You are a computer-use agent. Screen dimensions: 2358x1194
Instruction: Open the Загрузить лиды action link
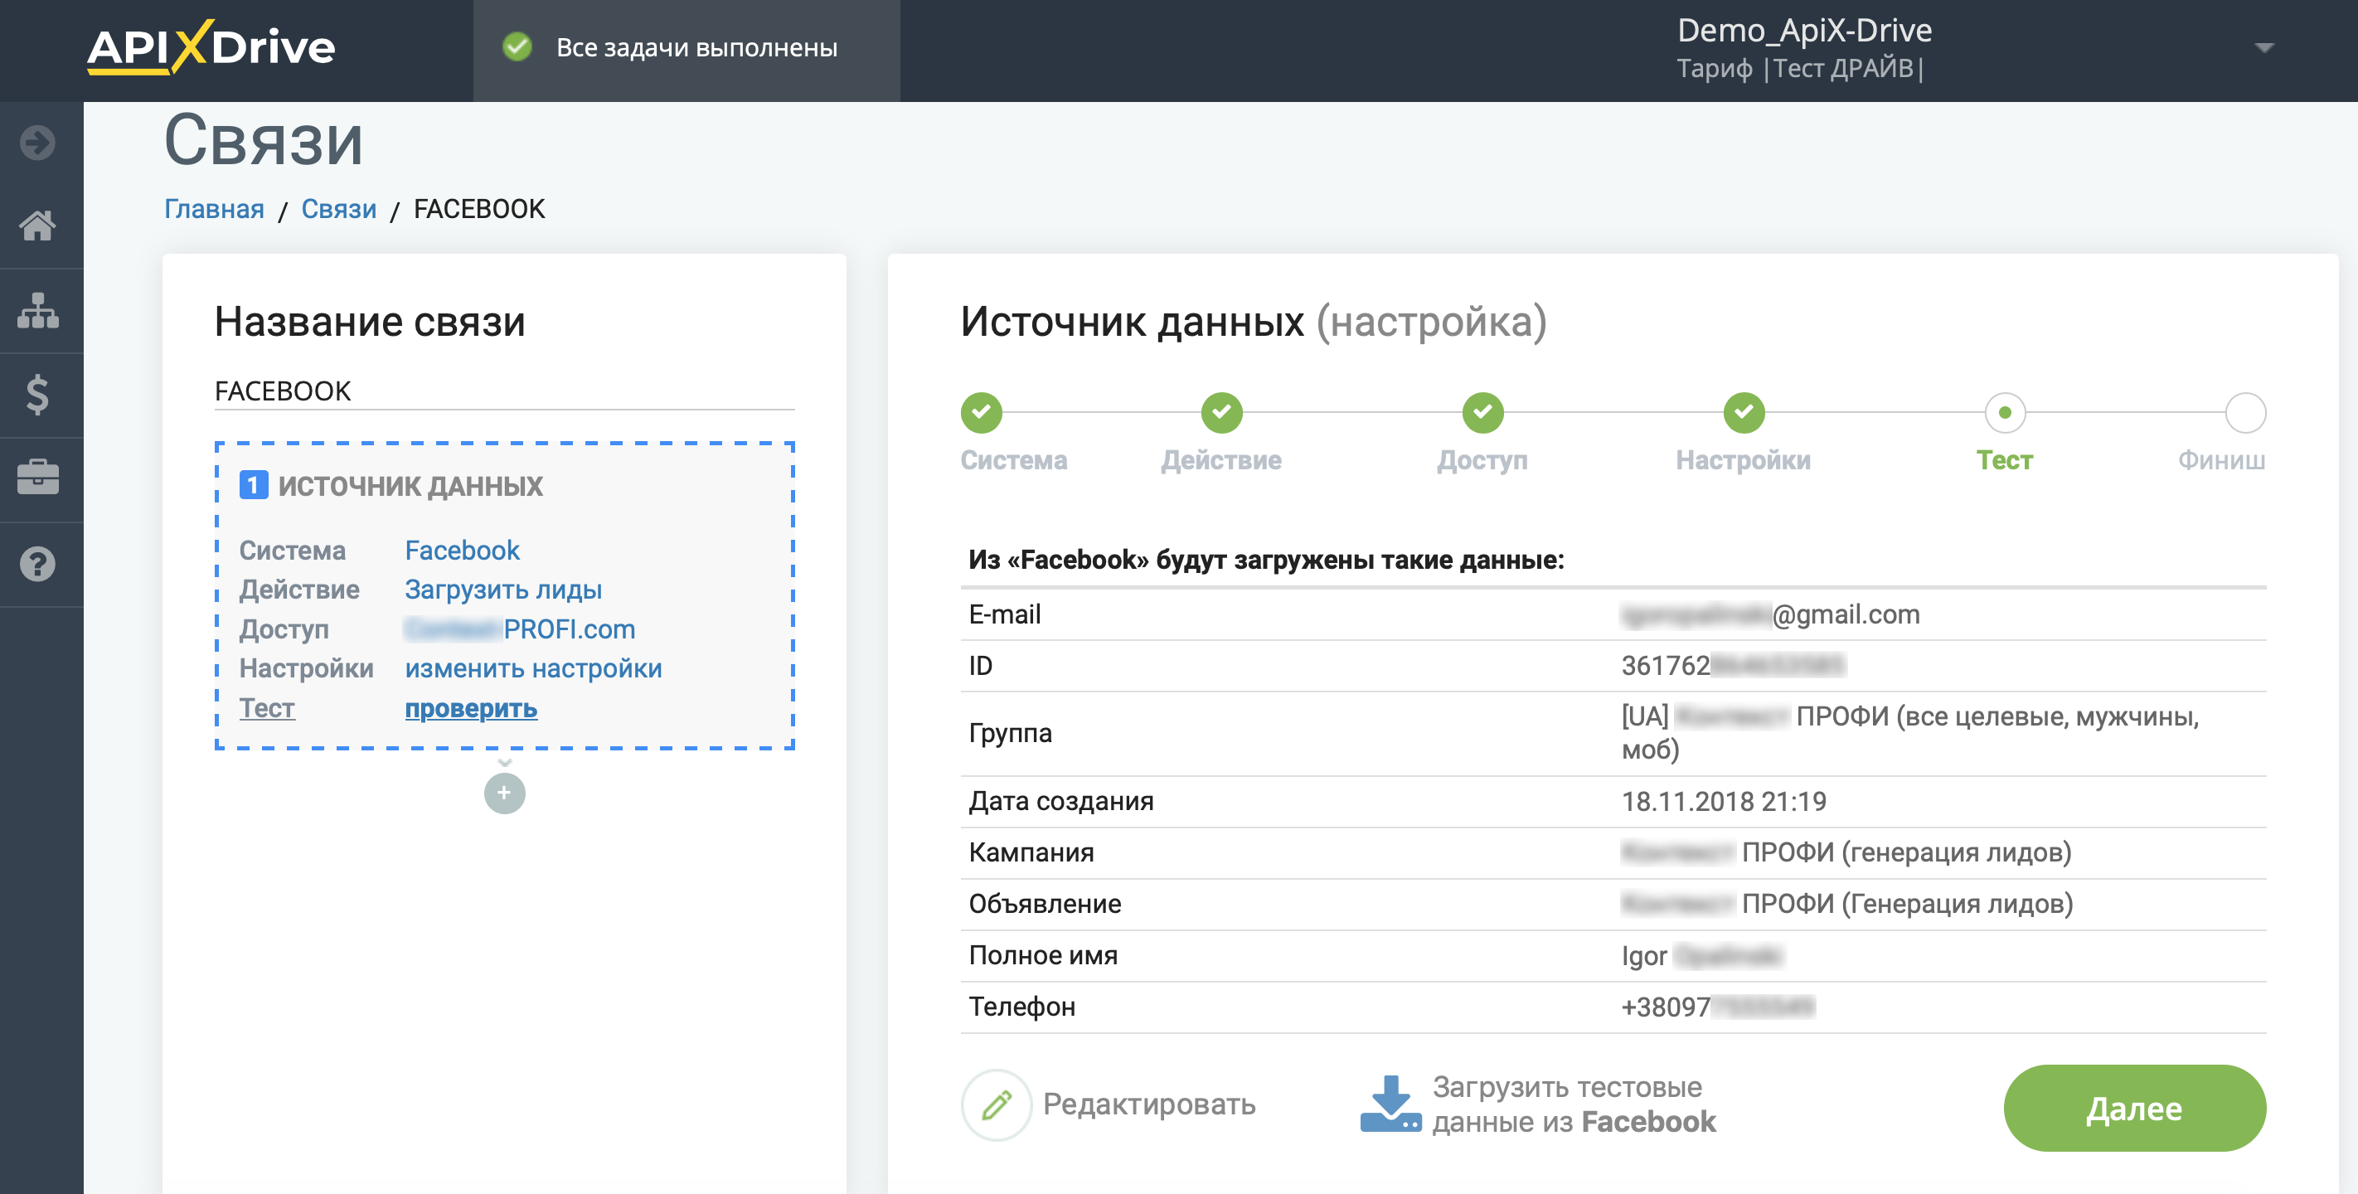point(503,590)
